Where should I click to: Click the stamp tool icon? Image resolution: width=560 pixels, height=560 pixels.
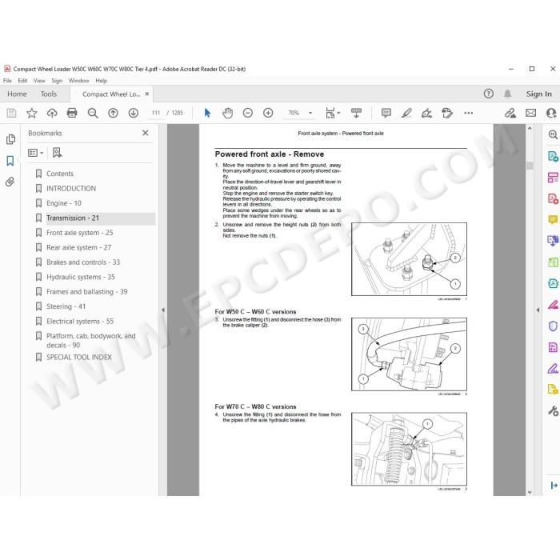(x=446, y=114)
